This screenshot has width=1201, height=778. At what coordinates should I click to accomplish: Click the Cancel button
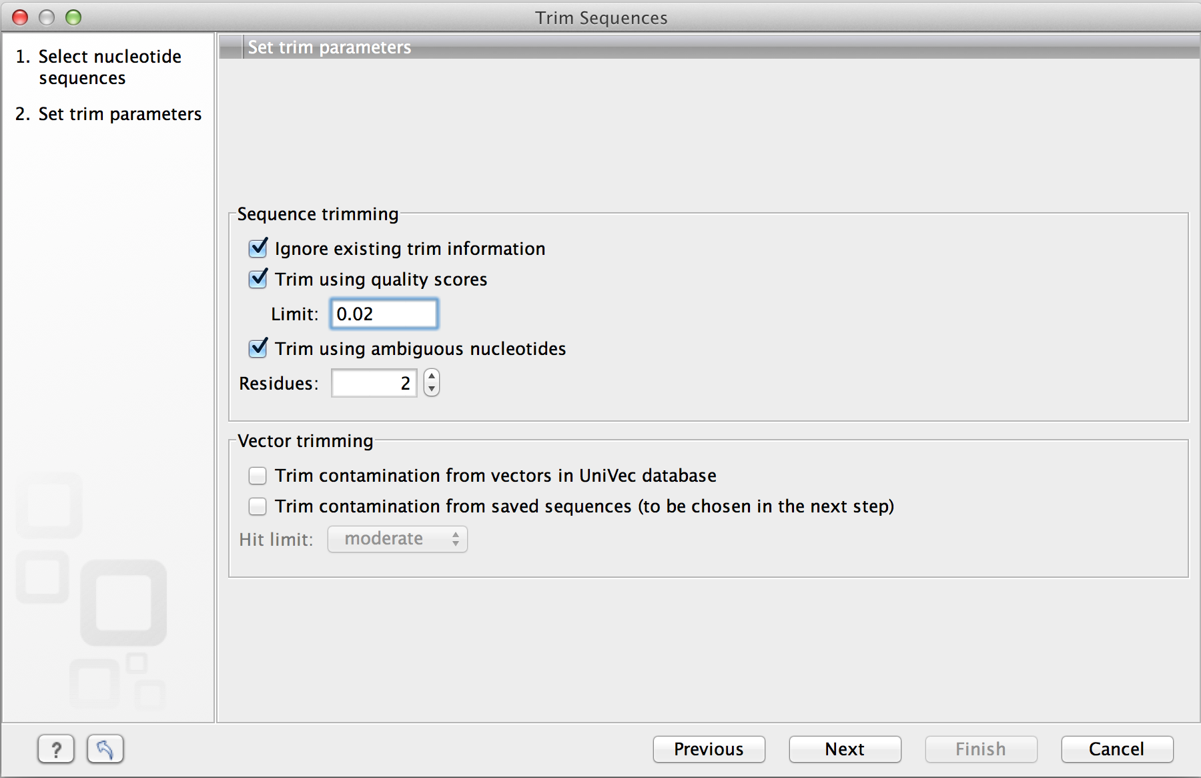click(1116, 749)
